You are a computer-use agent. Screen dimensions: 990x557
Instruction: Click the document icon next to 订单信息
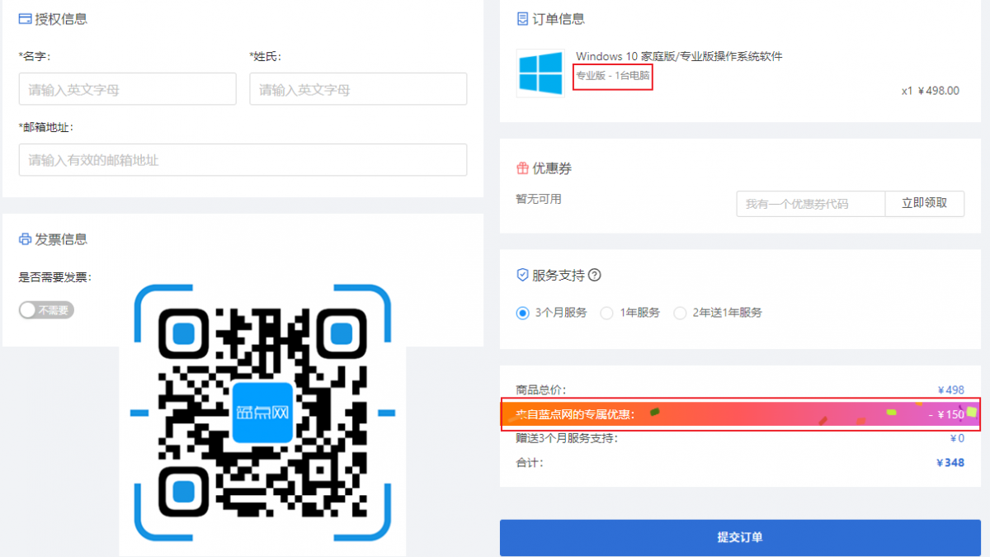coord(522,19)
